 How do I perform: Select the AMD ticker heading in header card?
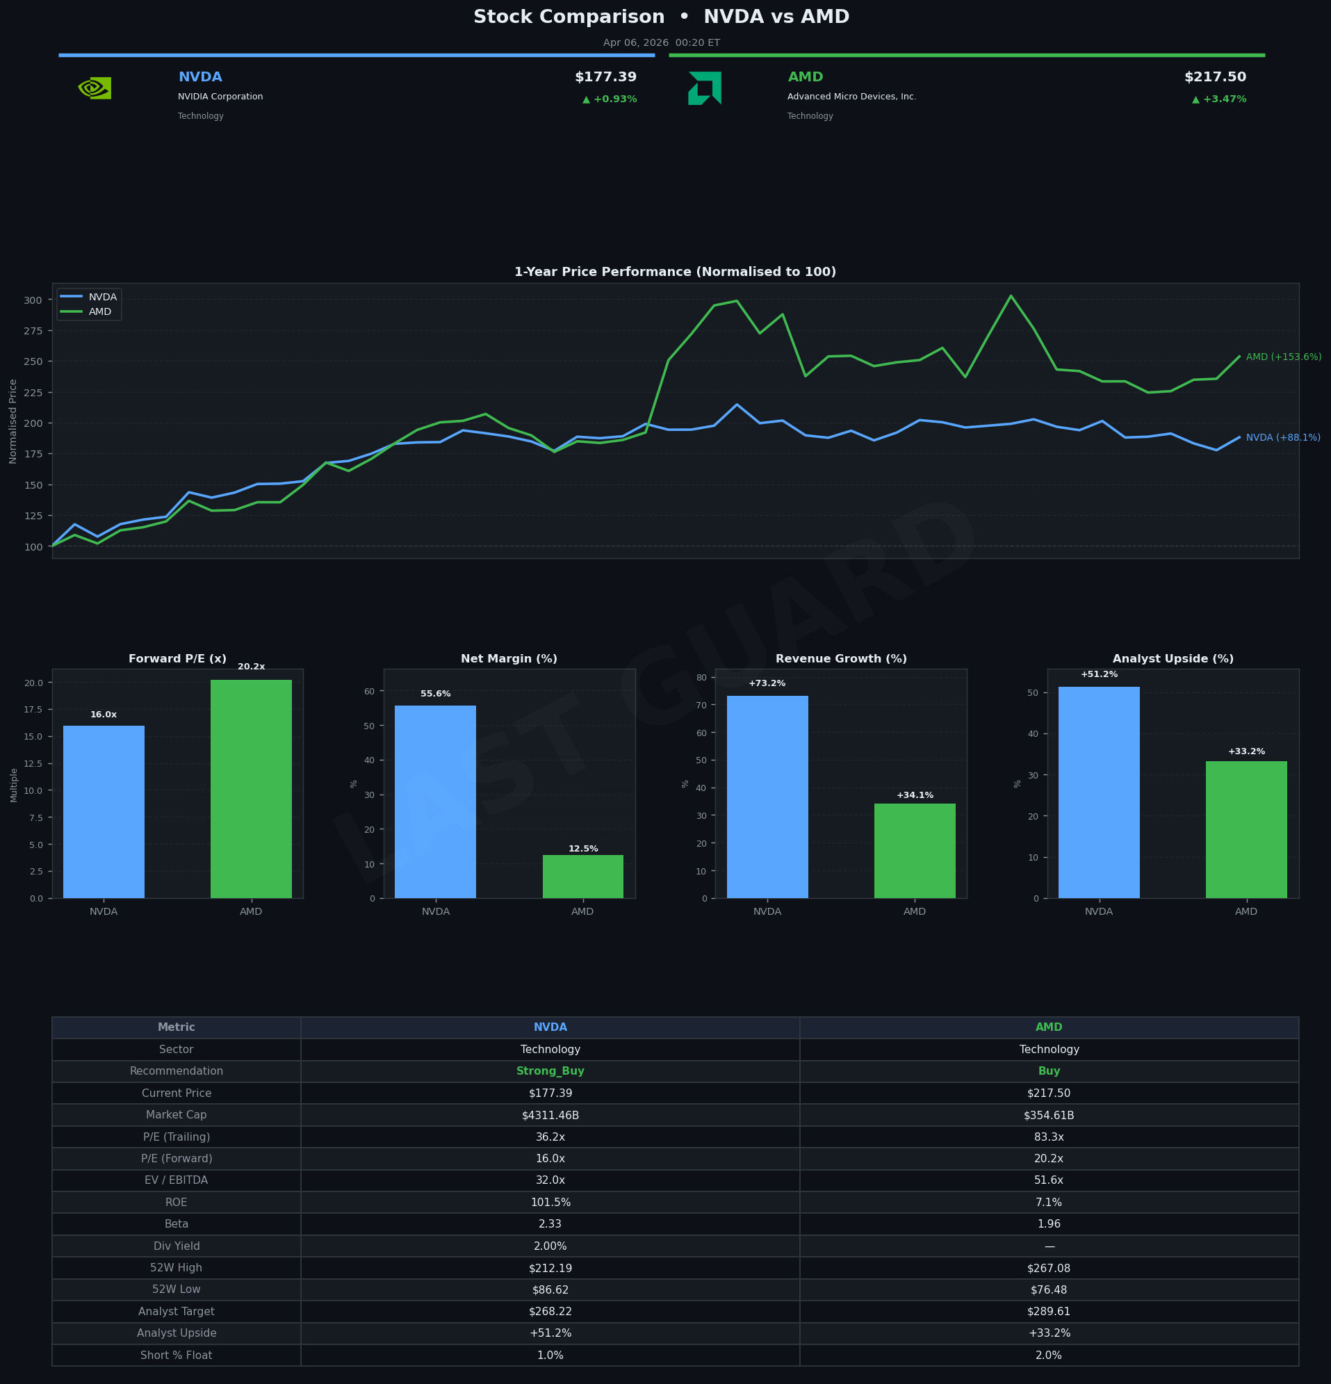pos(805,78)
